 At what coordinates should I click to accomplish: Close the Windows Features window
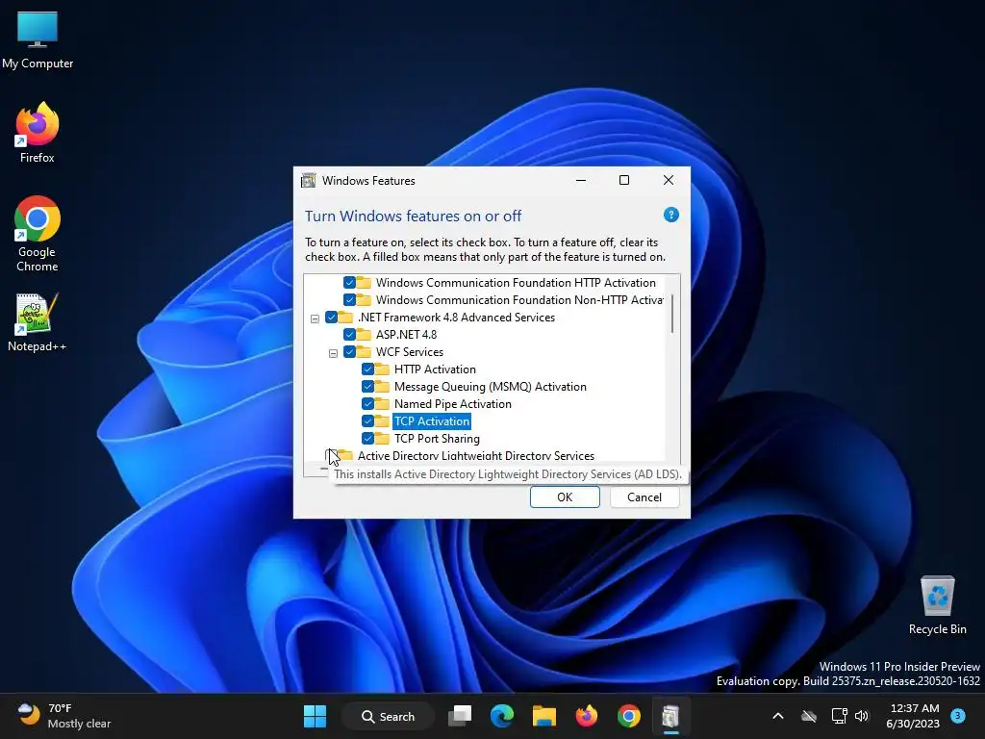tap(669, 180)
